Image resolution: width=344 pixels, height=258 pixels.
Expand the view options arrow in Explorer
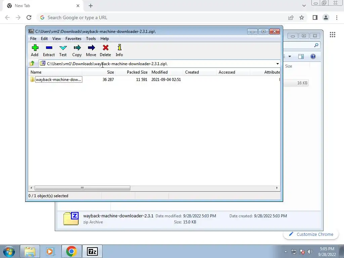290,56
